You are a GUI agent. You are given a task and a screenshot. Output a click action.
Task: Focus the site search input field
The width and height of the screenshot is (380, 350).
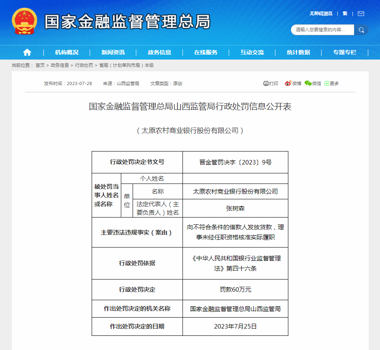pyautogui.click(x=322, y=30)
